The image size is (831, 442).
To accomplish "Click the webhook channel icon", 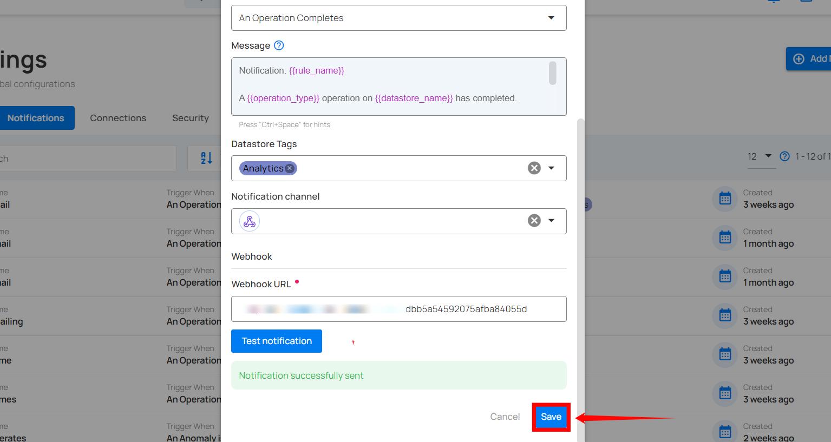I will 250,221.
